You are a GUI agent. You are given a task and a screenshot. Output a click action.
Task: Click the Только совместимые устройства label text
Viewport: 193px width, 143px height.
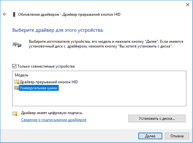click(46, 66)
